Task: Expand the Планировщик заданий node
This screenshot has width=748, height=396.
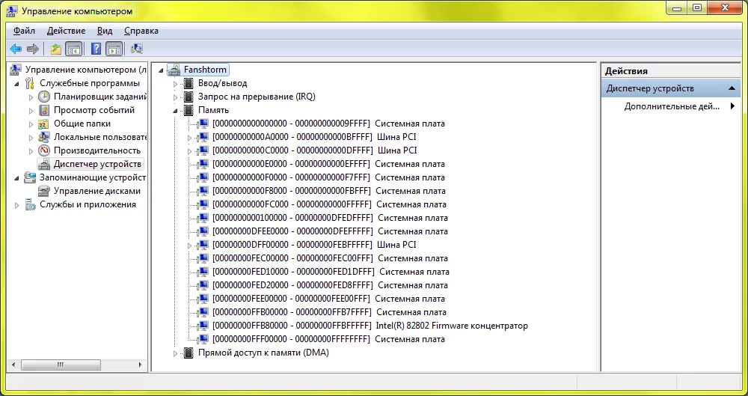Action: coord(31,97)
